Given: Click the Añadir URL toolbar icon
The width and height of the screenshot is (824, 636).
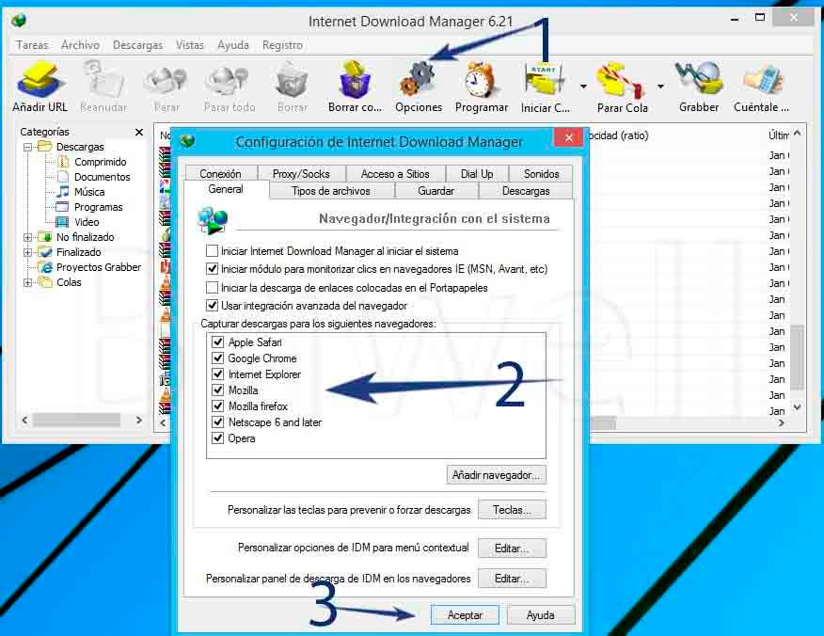Looking at the screenshot, I should point(40,81).
